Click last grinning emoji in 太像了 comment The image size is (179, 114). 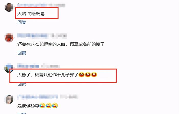(x=94, y=75)
